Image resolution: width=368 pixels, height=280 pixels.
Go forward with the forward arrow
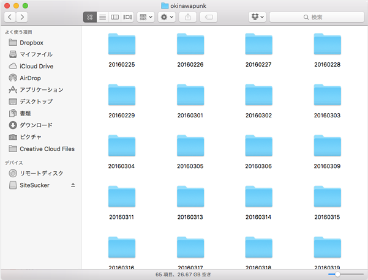pyautogui.click(x=22, y=17)
